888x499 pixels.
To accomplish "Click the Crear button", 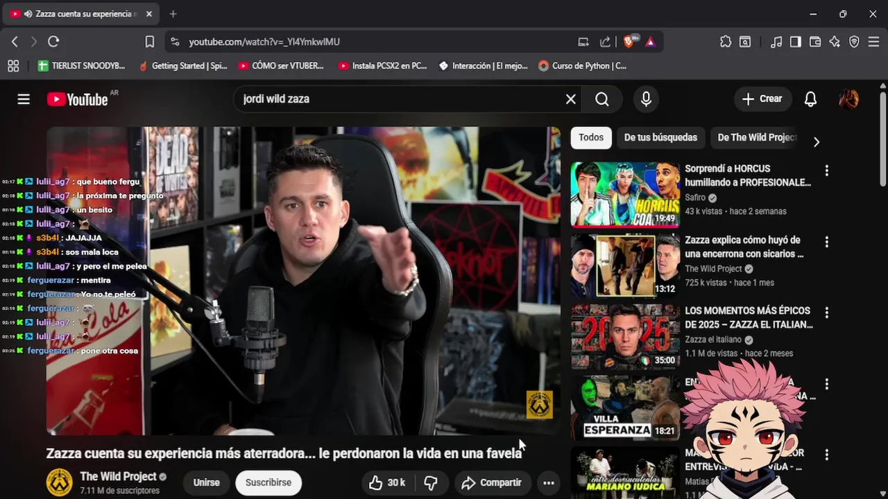I will (762, 99).
